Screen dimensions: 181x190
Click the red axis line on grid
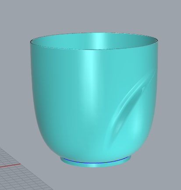[x=10, y=165]
